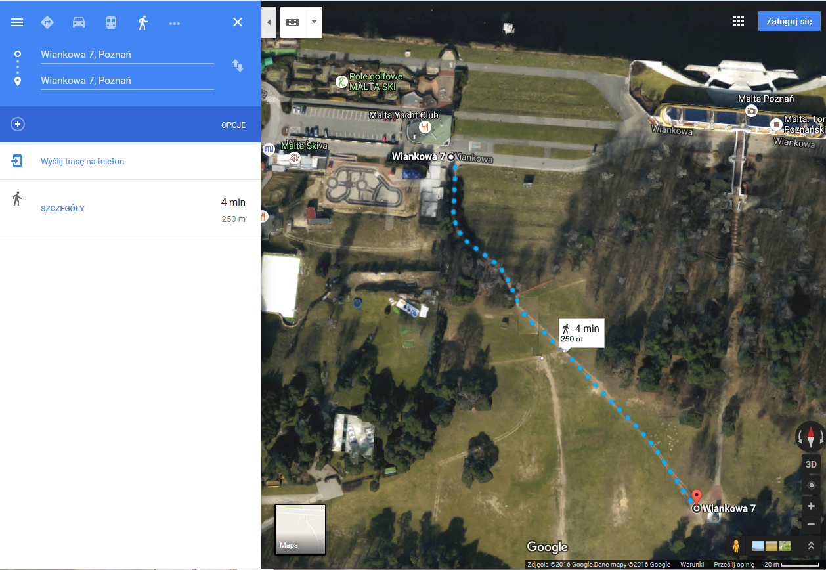The width and height of the screenshot is (826, 570).
Task: Open the hamburger main menu
Action: 17,22
